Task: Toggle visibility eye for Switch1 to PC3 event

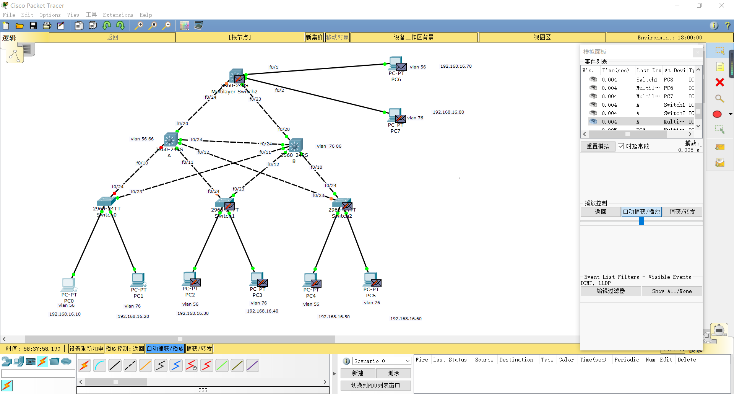Action: coord(593,79)
